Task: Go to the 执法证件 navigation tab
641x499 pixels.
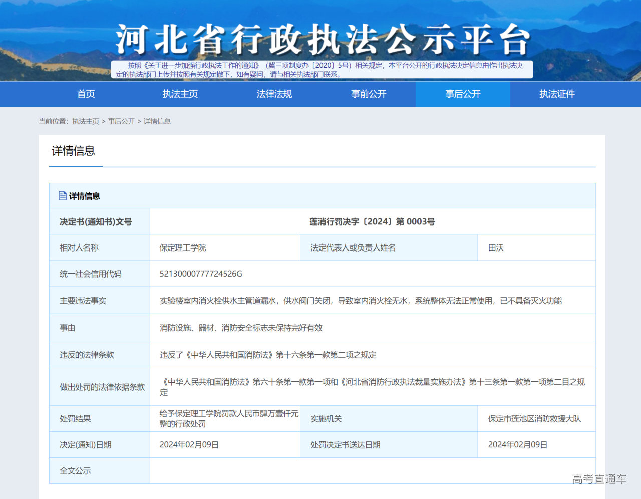Action: tap(557, 94)
